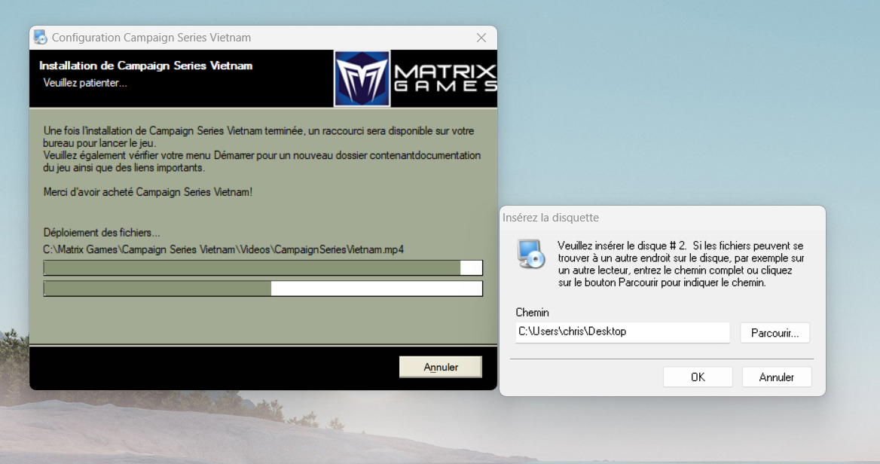This screenshot has width=880, height=464.
Task: Click OK in the insert disk dialog
Action: click(x=698, y=377)
